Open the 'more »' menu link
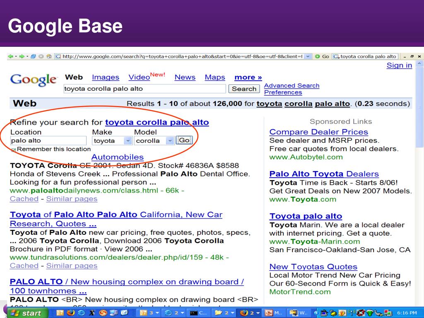The width and height of the screenshot is (424, 318). [x=248, y=77]
